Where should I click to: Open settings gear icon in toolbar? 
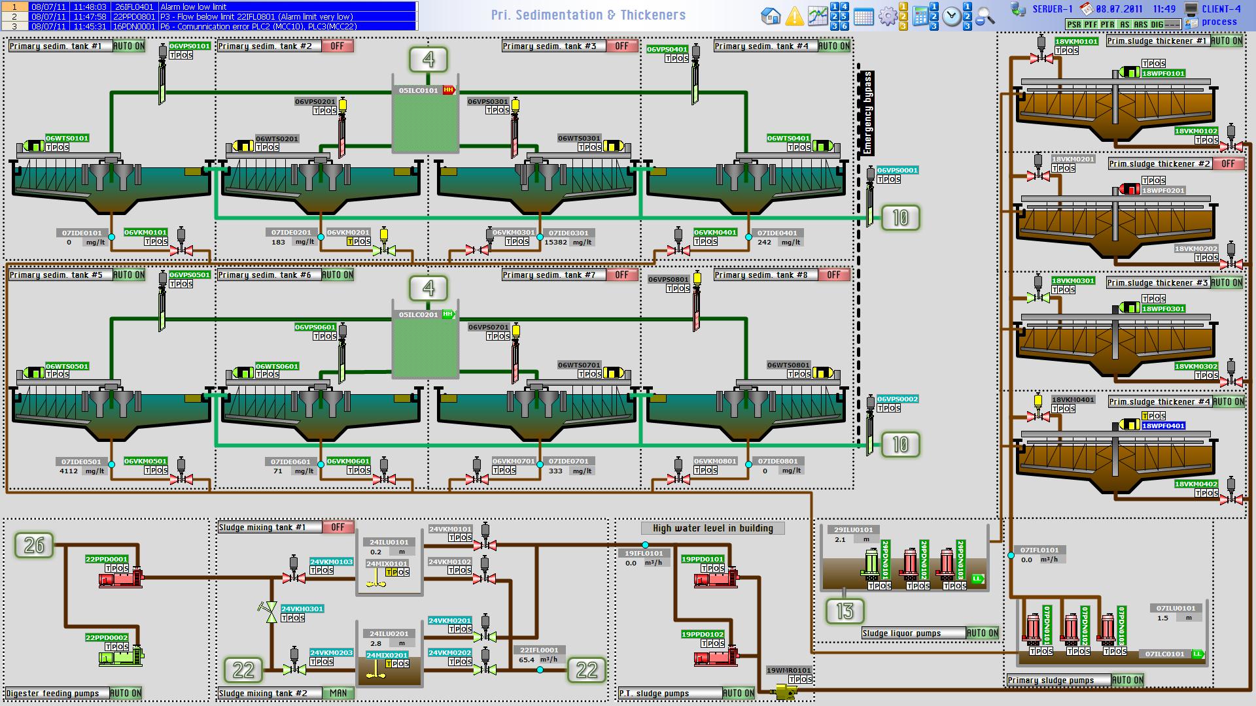887,16
